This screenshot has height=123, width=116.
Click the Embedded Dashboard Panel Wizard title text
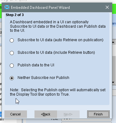coord(40,8)
